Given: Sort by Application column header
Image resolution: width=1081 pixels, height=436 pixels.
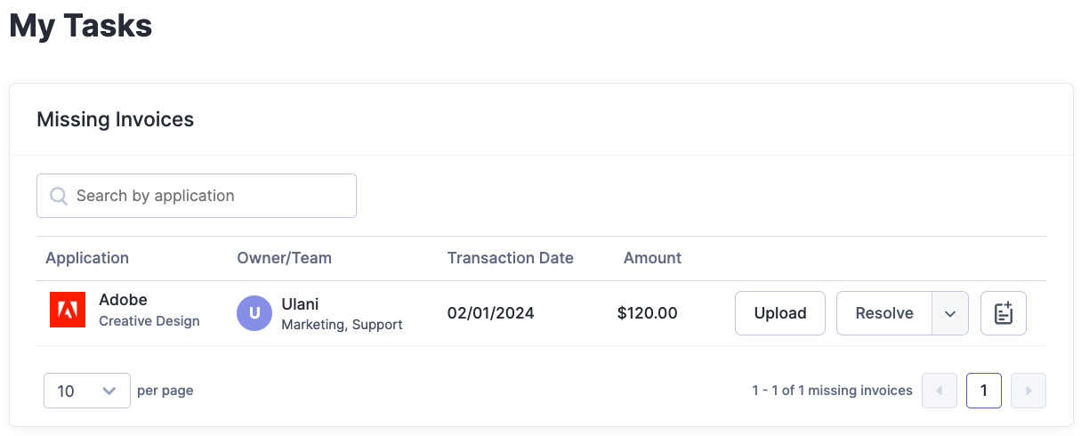Looking at the screenshot, I should pos(87,258).
